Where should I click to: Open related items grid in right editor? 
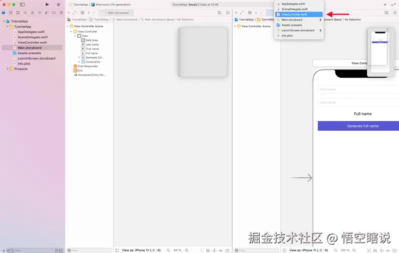250,12
